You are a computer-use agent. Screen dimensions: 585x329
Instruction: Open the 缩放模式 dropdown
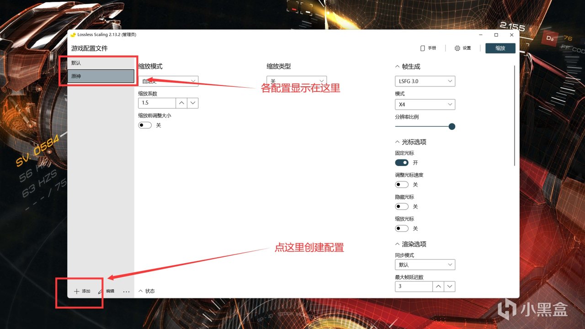tap(168, 81)
